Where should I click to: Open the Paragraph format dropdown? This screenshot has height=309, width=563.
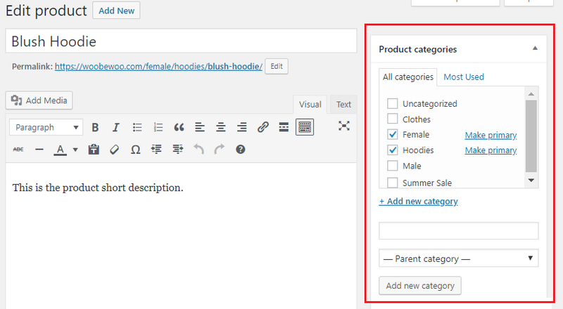tap(46, 127)
